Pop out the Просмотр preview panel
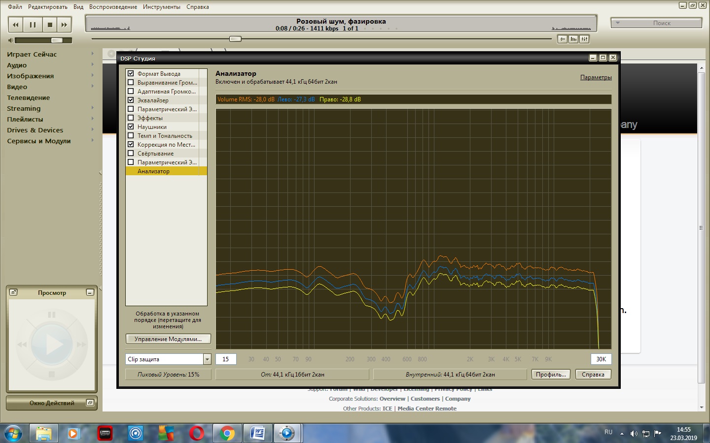The height and width of the screenshot is (443, 710). 14,292
